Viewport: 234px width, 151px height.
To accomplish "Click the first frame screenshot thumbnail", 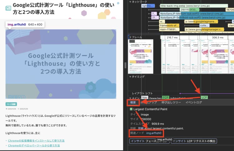I will 141,56.
